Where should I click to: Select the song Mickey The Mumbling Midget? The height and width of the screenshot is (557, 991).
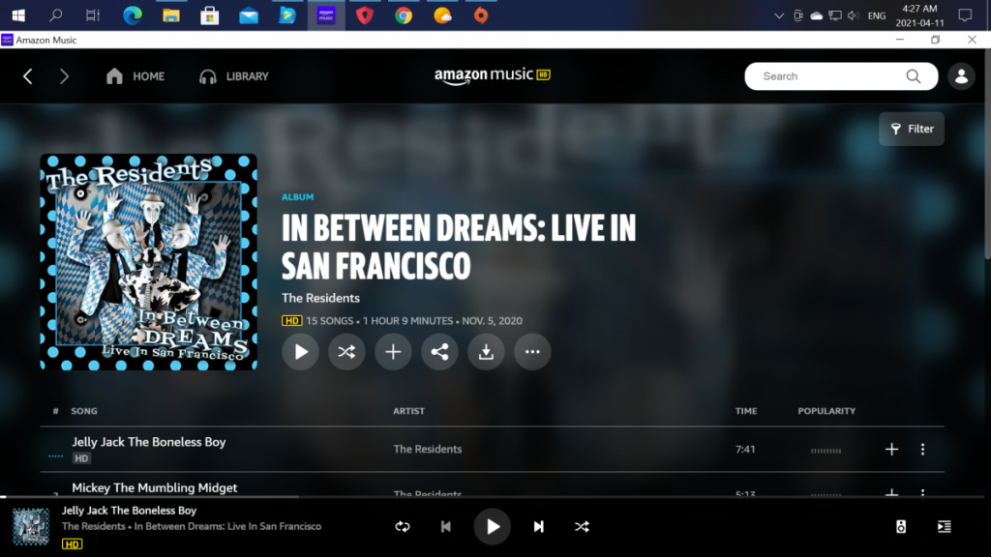click(155, 487)
